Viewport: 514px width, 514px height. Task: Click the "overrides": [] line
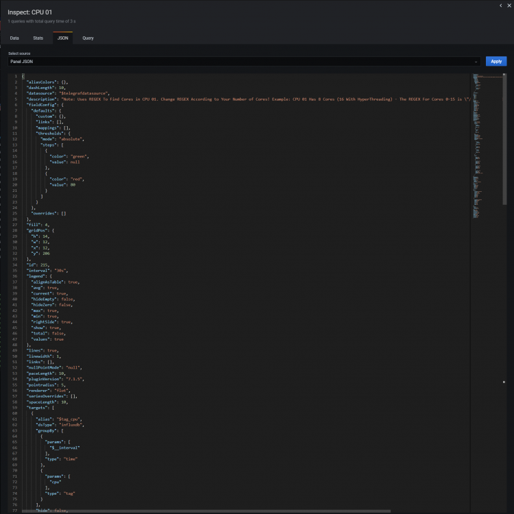click(49, 213)
